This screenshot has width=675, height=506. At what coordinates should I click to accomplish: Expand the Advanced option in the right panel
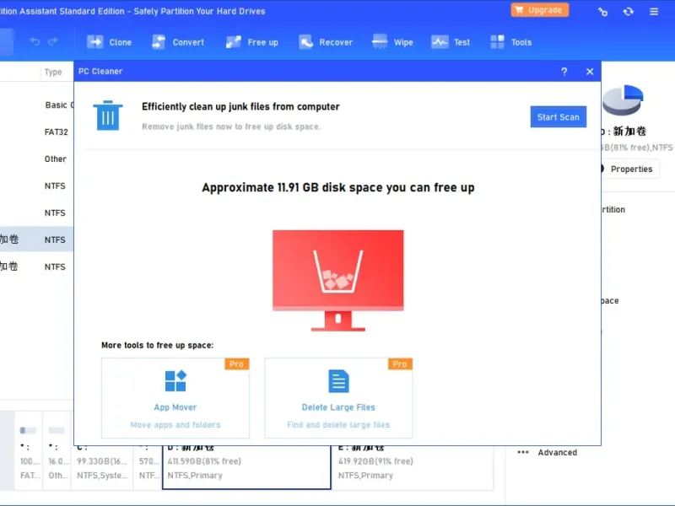[548, 452]
